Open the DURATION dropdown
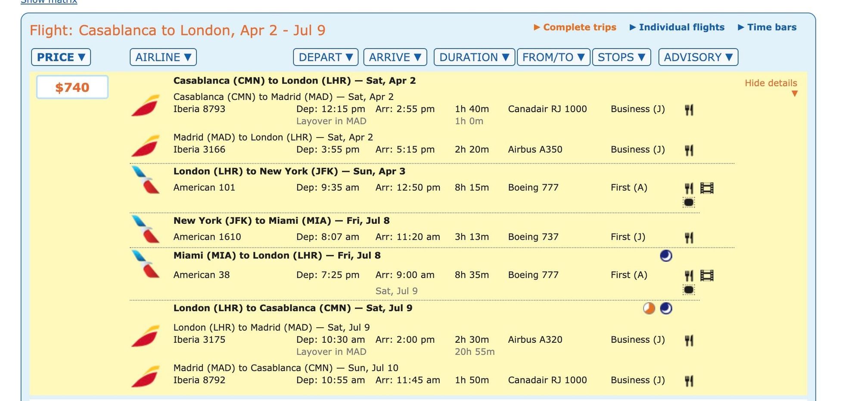The width and height of the screenshot is (861, 401). pyautogui.click(x=474, y=57)
